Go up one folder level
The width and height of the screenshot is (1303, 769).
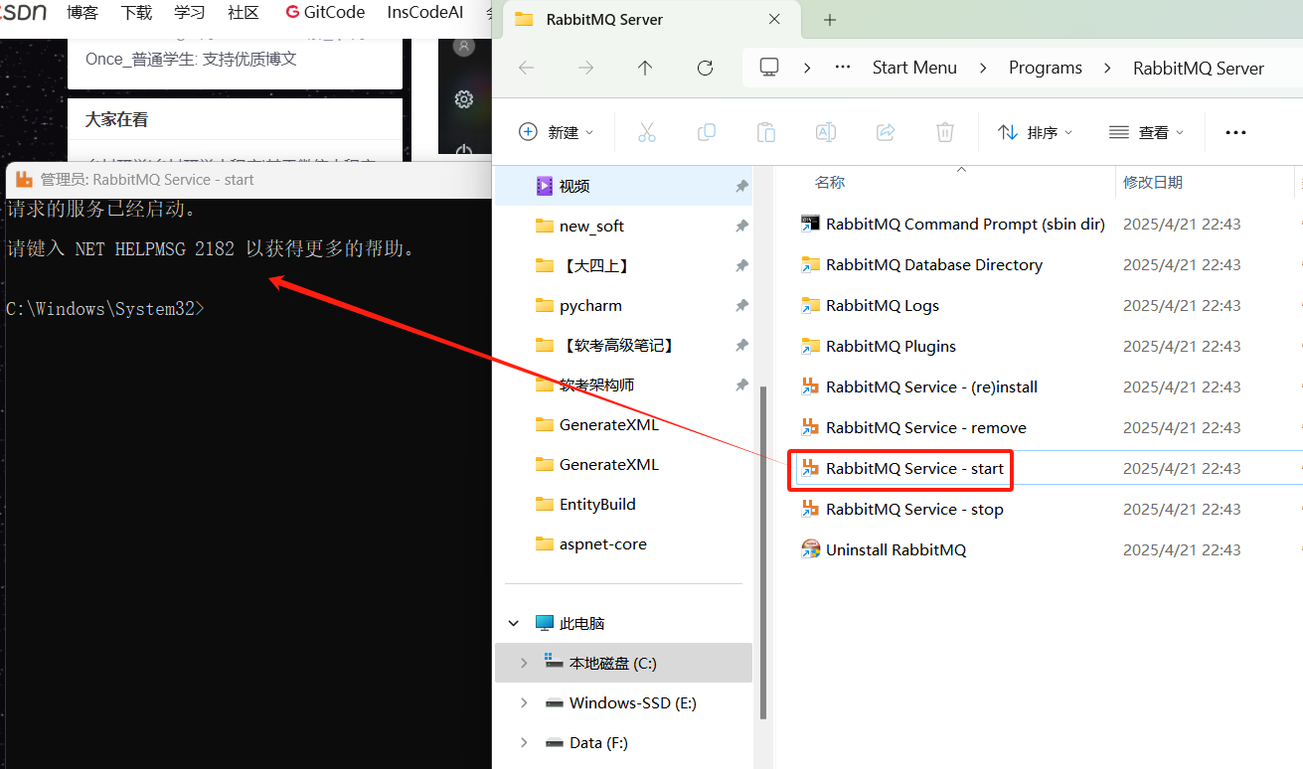point(645,68)
